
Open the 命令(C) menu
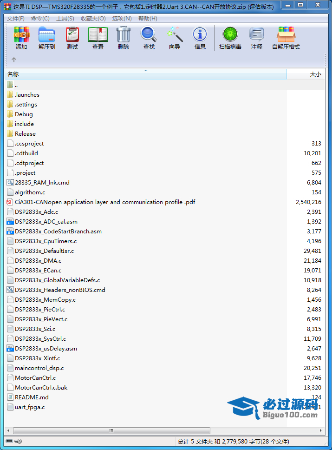pyautogui.click(x=40, y=19)
